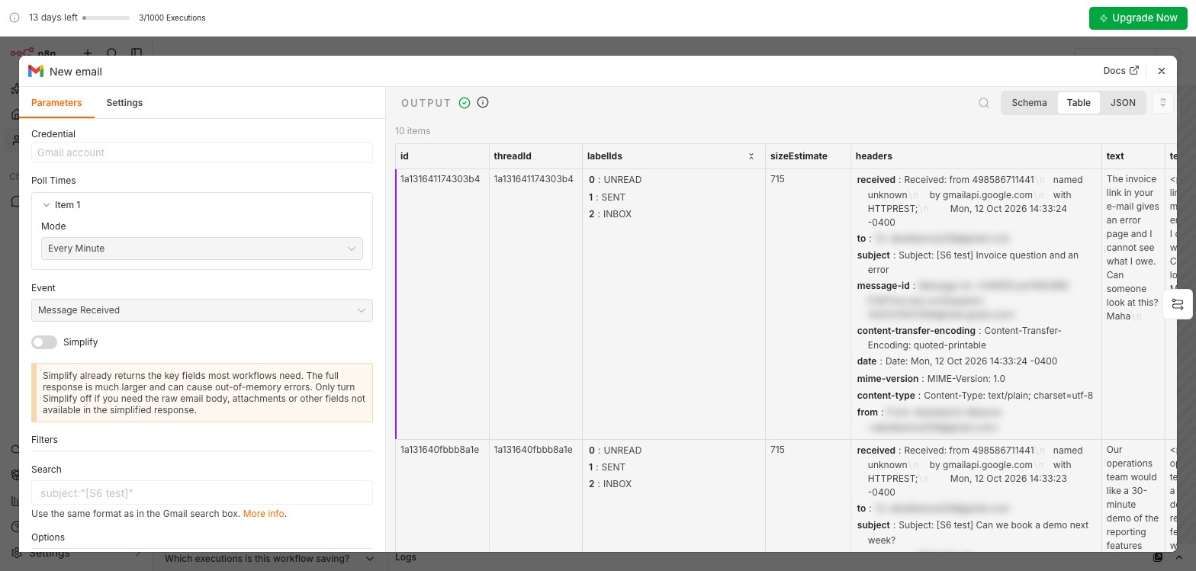Click the 10 items count label
This screenshot has width=1196, height=571.
coord(413,131)
